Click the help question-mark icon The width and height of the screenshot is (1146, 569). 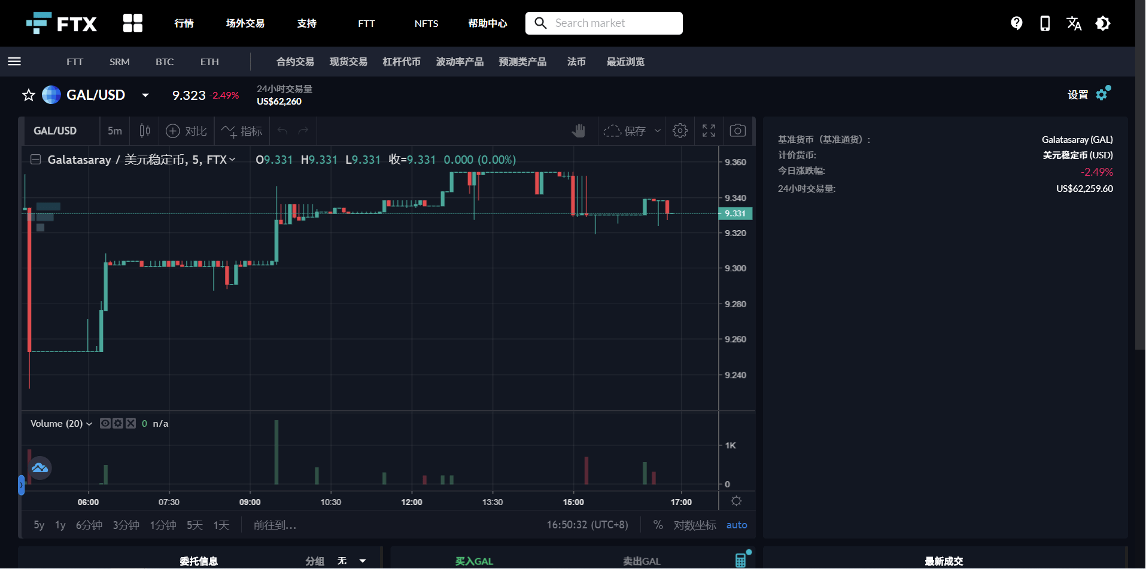tap(1016, 23)
